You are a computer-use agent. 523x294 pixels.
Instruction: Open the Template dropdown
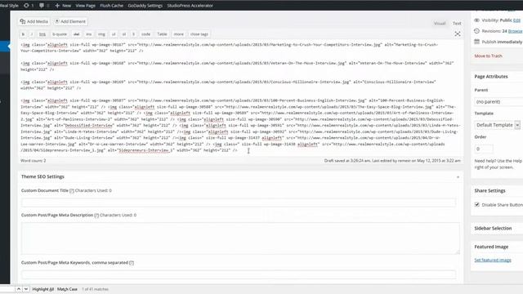click(x=497, y=125)
